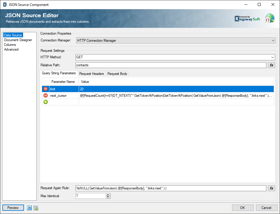
Task: Click the grid icon in the bottom toolbar
Action: (x=36, y=208)
